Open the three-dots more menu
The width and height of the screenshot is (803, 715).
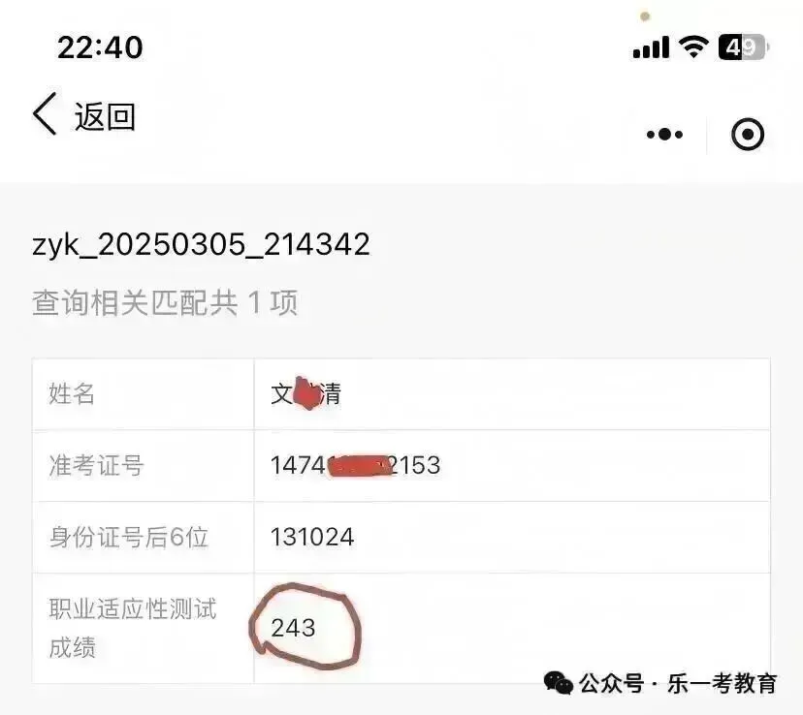[664, 135]
